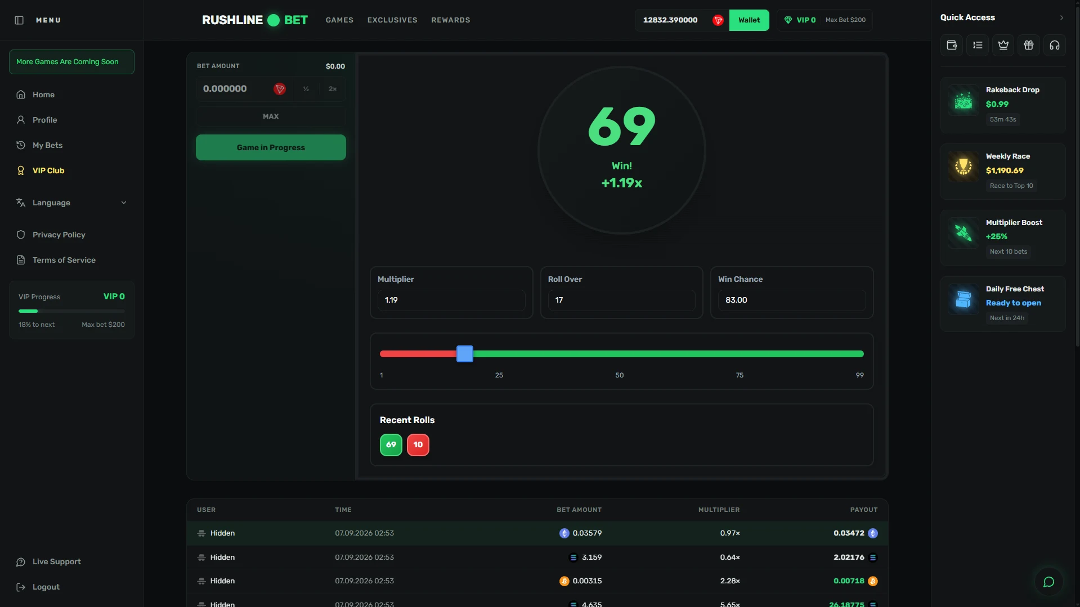This screenshot has width=1080, height=607.
Task: Open the Profile page
Action: (x=71, y=120)
